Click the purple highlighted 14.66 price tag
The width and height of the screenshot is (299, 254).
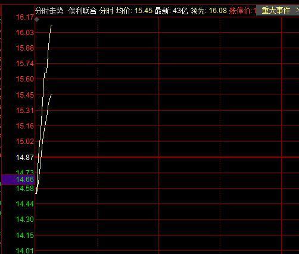pyautogui.click(x=18, y=180)
